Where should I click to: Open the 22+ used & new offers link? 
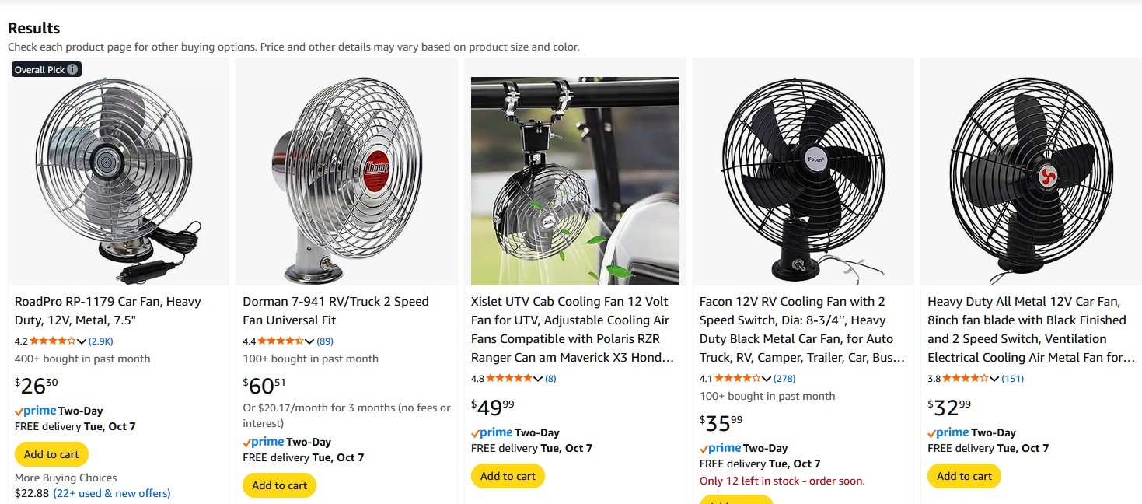point(111,493)
